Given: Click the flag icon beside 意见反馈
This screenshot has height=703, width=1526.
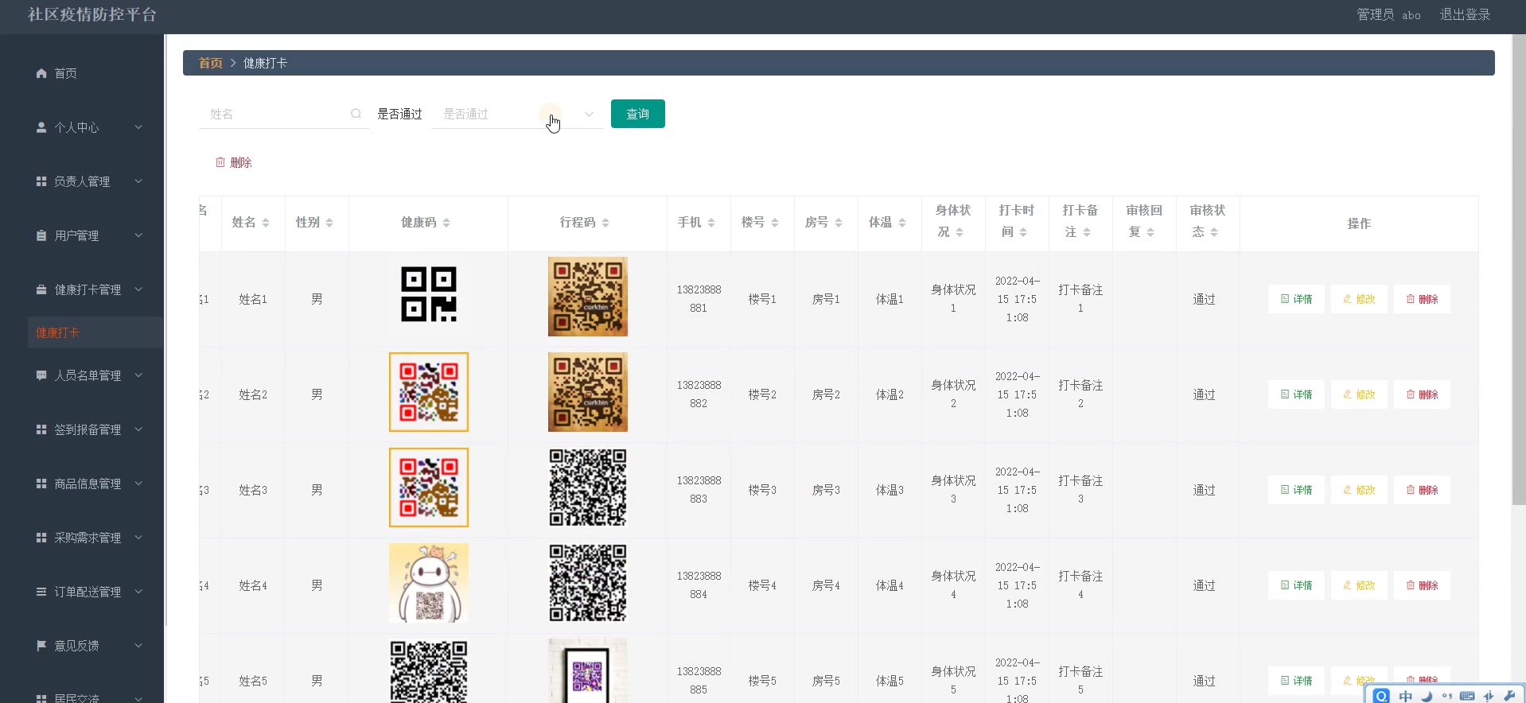Looking at the screenshot, I should [41, 646].
